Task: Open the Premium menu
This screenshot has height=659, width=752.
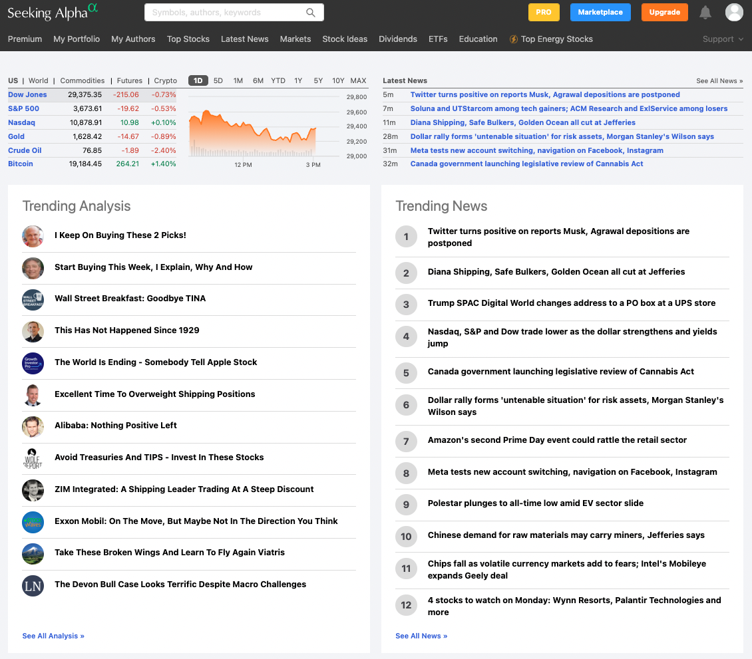Action: pos(25,39)
